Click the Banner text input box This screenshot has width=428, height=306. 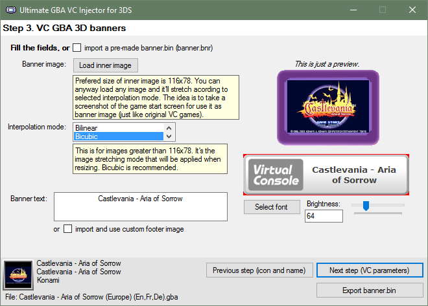(x=141, y=206)
